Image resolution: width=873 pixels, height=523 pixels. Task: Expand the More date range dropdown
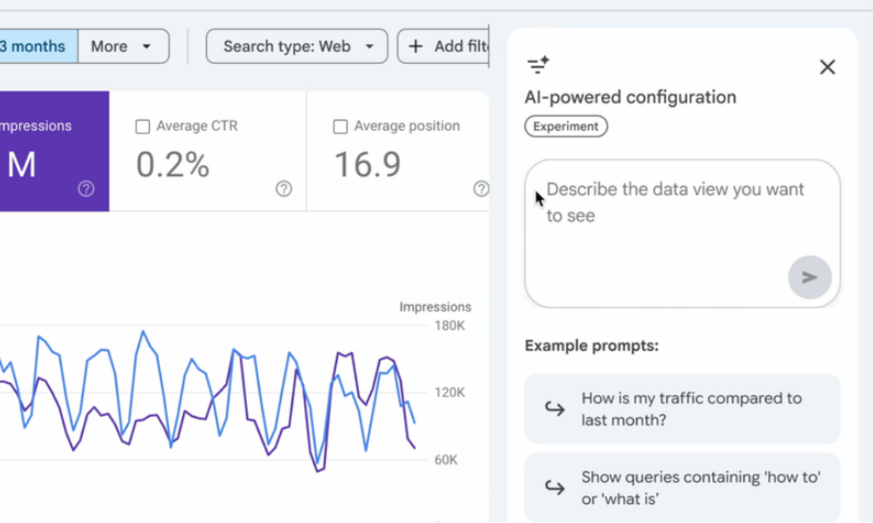click(123, 46)
